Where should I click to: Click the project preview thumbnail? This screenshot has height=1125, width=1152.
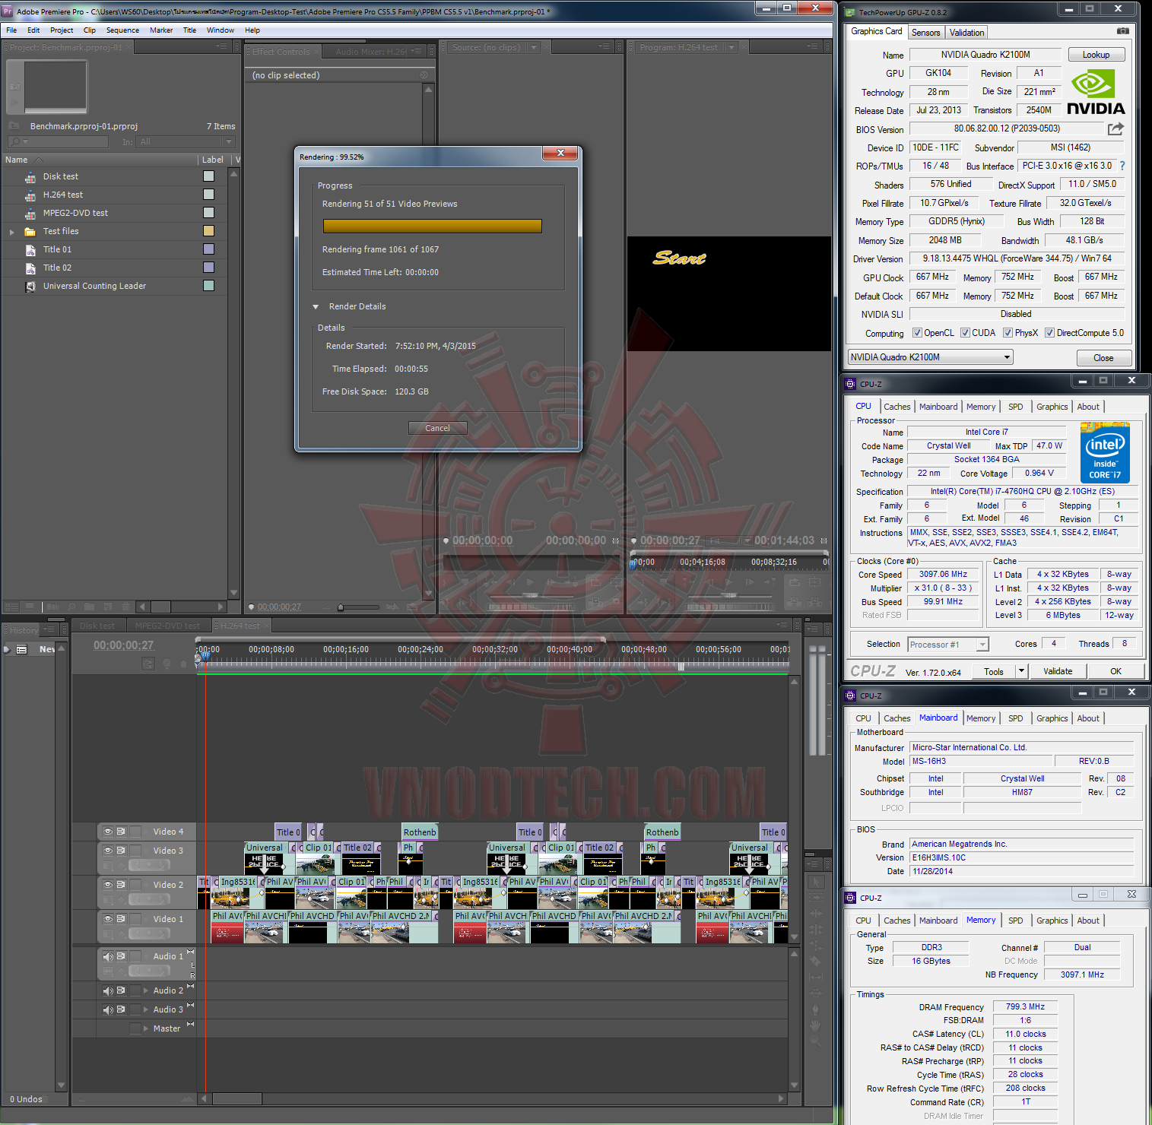(55, 87)
